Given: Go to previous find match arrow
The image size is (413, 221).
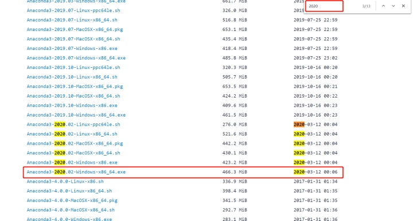Looking at the screenshot, I should click(x=383, y=6).
